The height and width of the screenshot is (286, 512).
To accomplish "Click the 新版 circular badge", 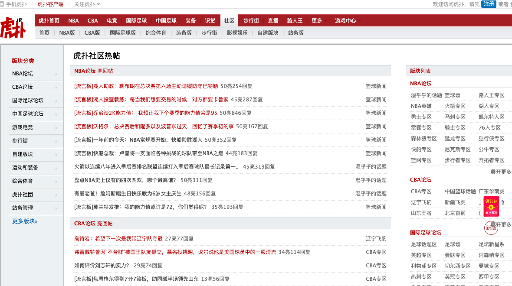I will click(x=491, y=227).
